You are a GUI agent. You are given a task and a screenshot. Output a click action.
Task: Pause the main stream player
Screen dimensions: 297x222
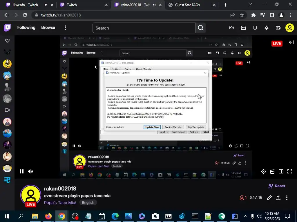tap(21, 171)
